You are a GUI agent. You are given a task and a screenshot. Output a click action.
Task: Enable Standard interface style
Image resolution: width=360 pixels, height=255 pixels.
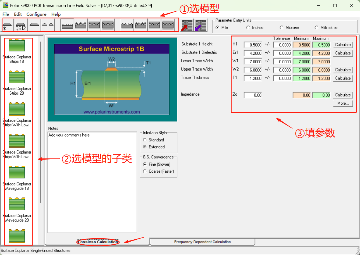145,140
